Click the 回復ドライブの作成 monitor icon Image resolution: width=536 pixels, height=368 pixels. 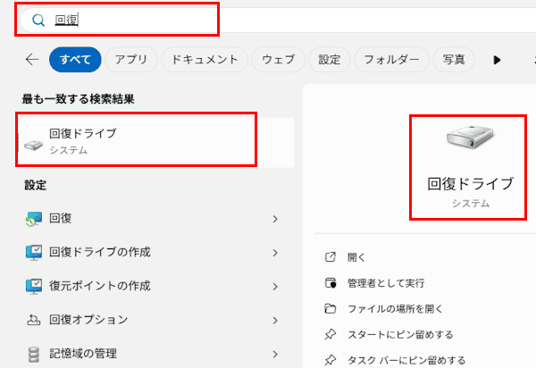point(34,253)
